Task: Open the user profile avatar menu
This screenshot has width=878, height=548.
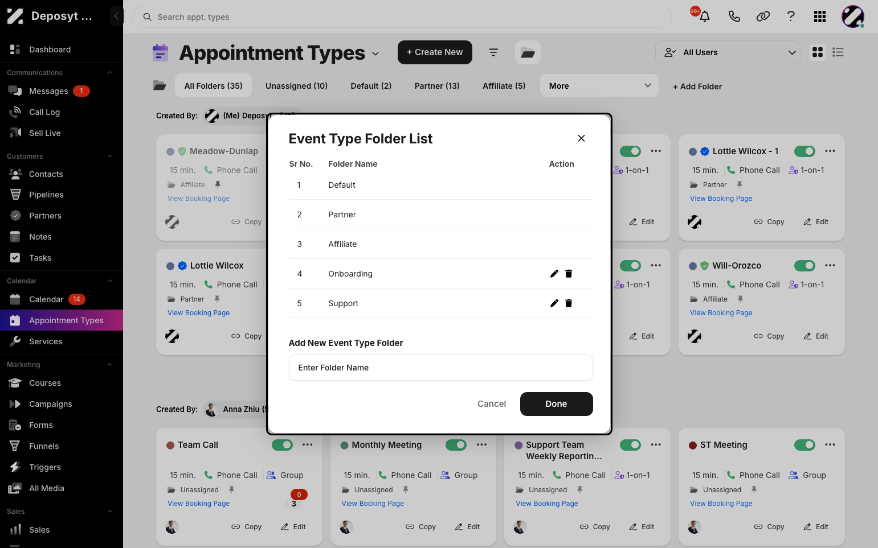Action: click(853, 17)
